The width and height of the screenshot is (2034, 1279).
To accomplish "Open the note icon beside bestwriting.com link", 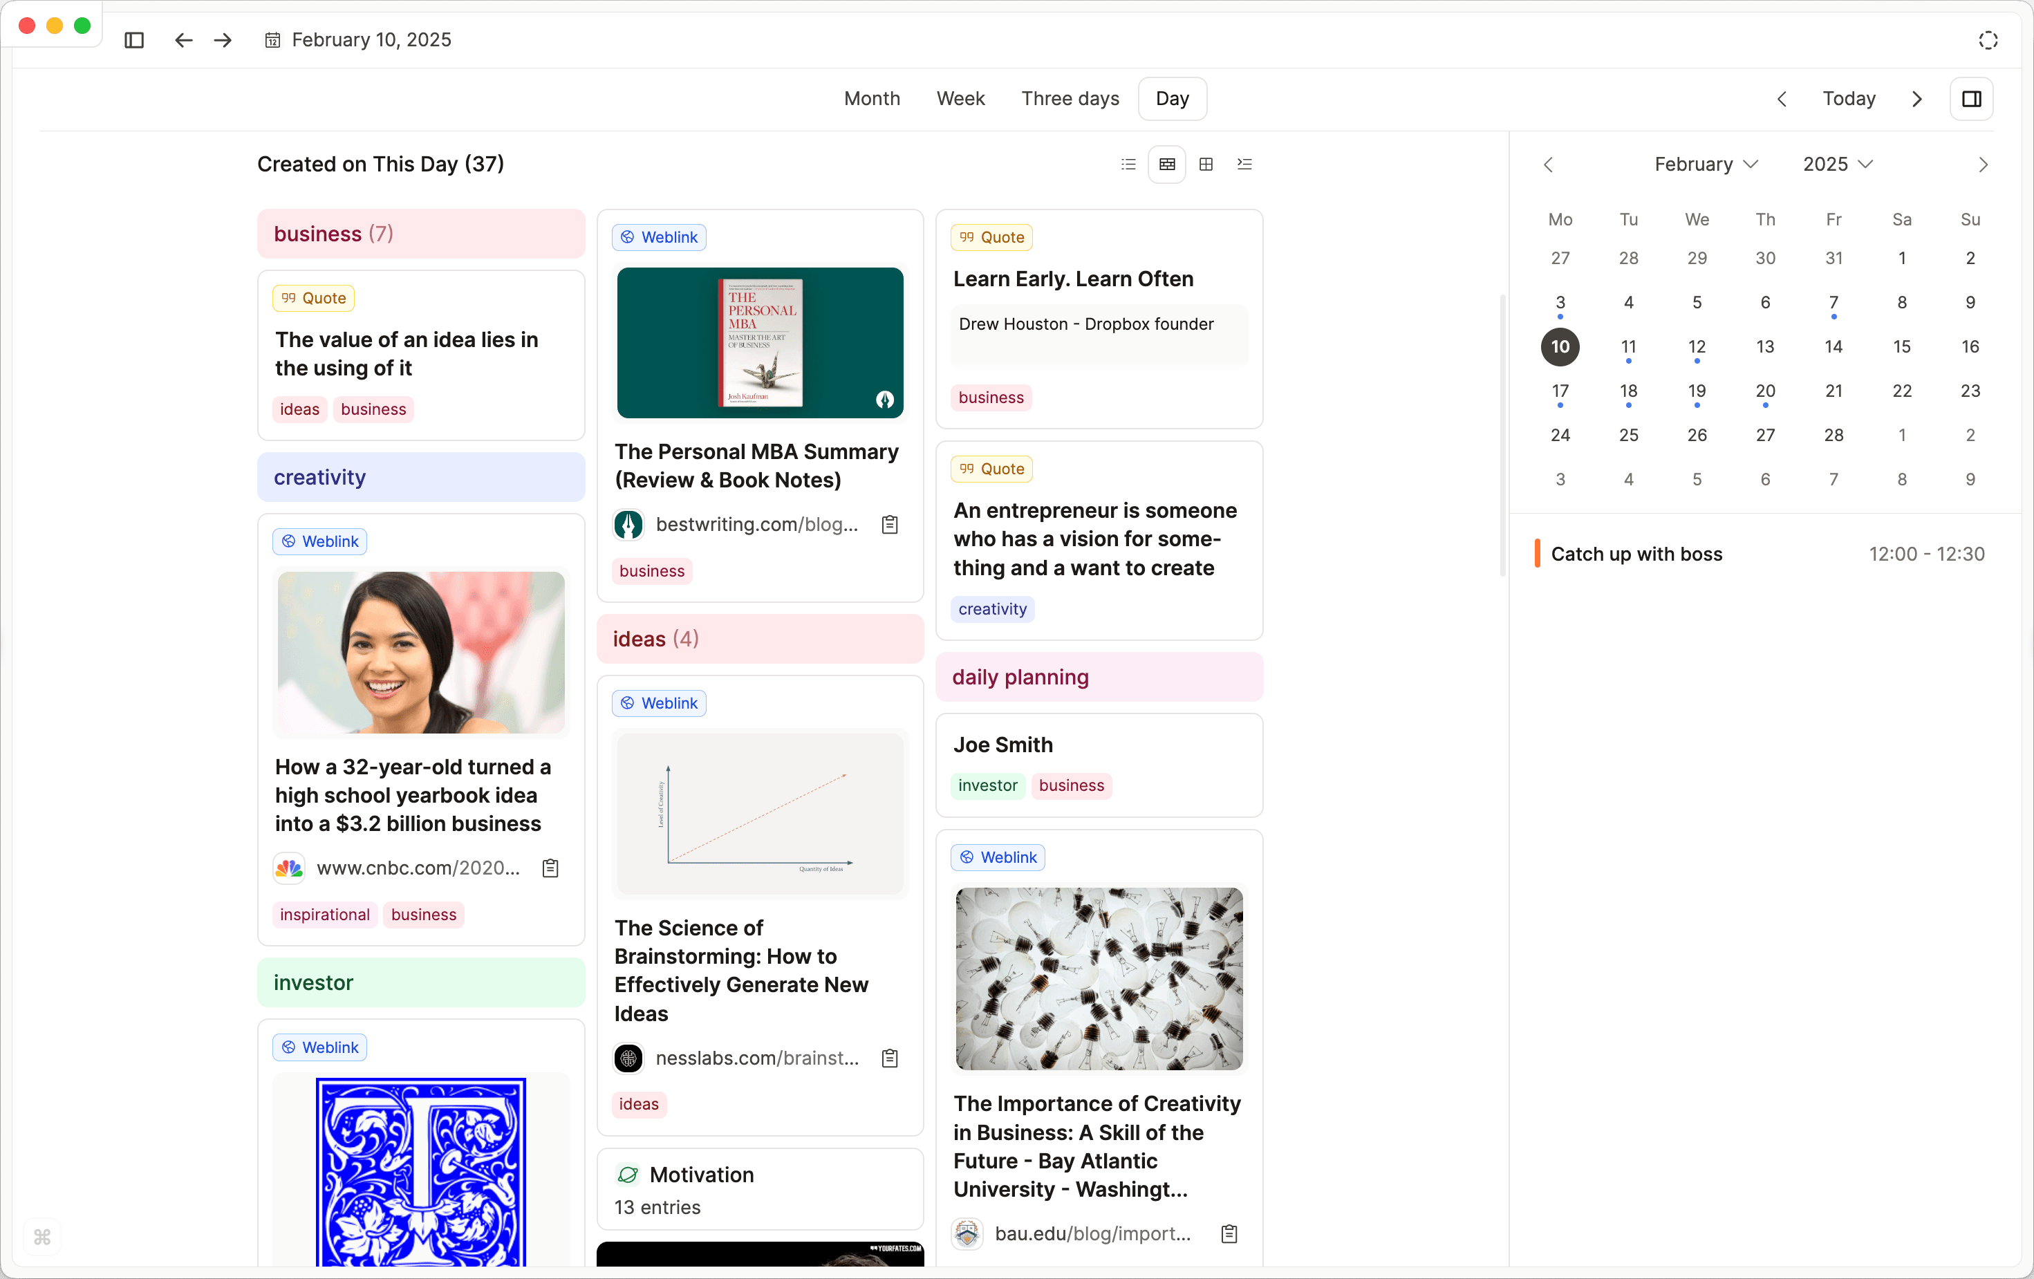I will point(890,525).
